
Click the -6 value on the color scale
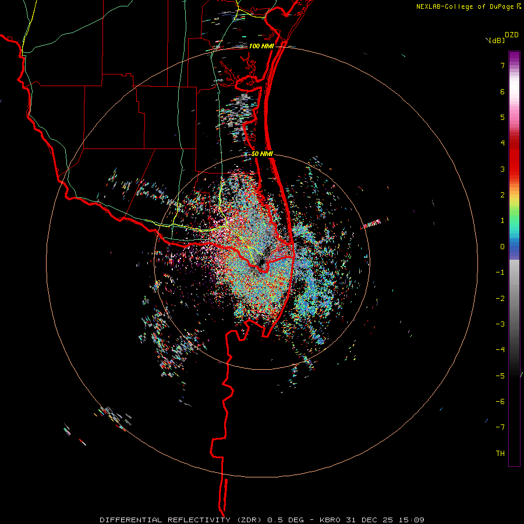tap(500, 402)
